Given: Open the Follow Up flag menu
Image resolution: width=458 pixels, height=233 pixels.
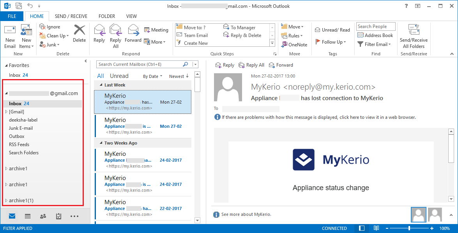Looking at the screenshot, I should coord(331,42).
